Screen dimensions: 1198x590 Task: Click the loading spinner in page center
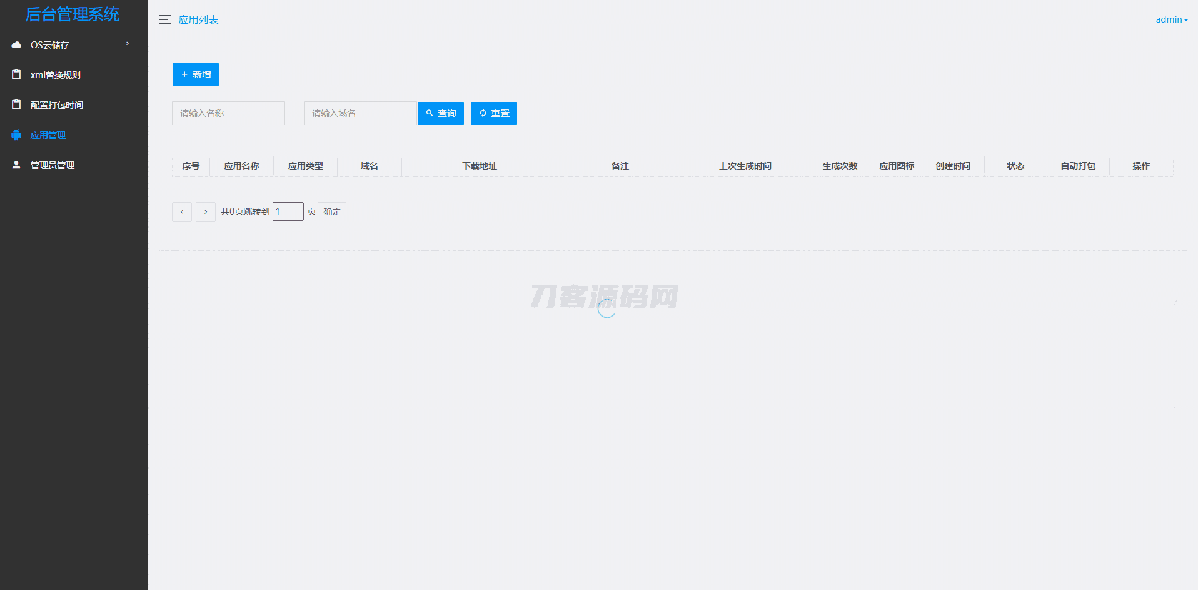pos(606,308)
